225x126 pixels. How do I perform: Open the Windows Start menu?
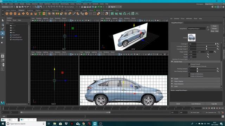(x=3, y=124)
